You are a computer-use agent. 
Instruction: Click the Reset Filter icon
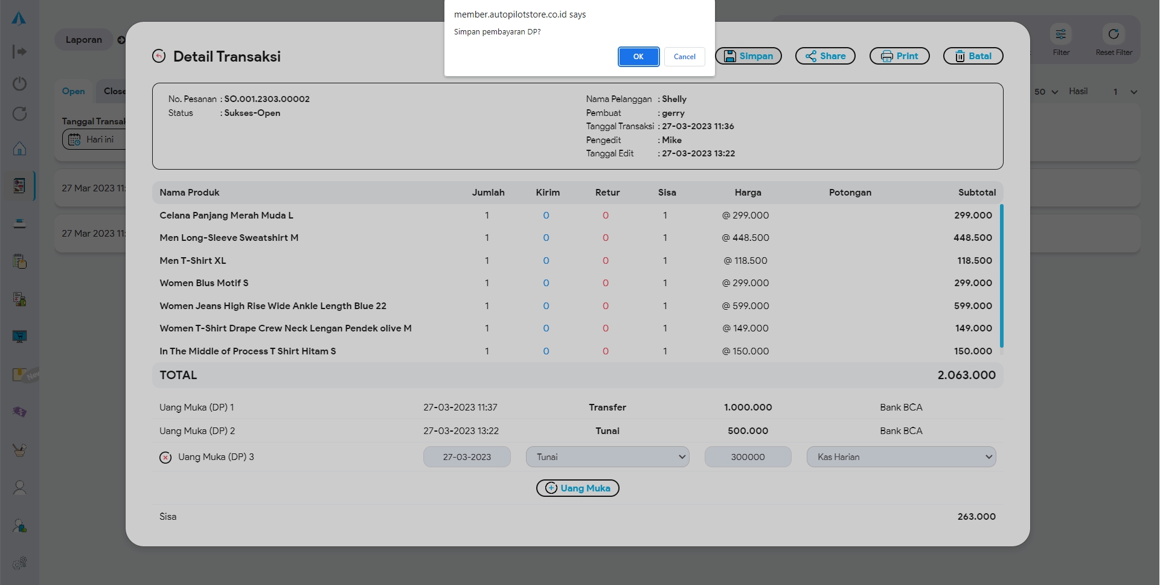pos(1114,34)
